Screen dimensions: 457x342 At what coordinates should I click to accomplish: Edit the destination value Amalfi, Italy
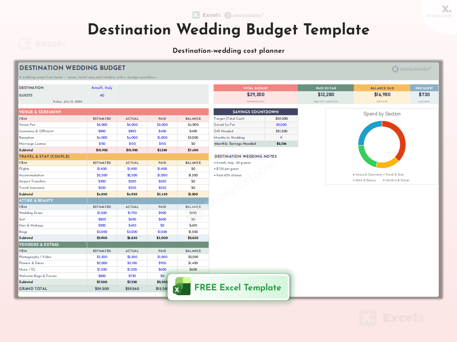[102, 88]
